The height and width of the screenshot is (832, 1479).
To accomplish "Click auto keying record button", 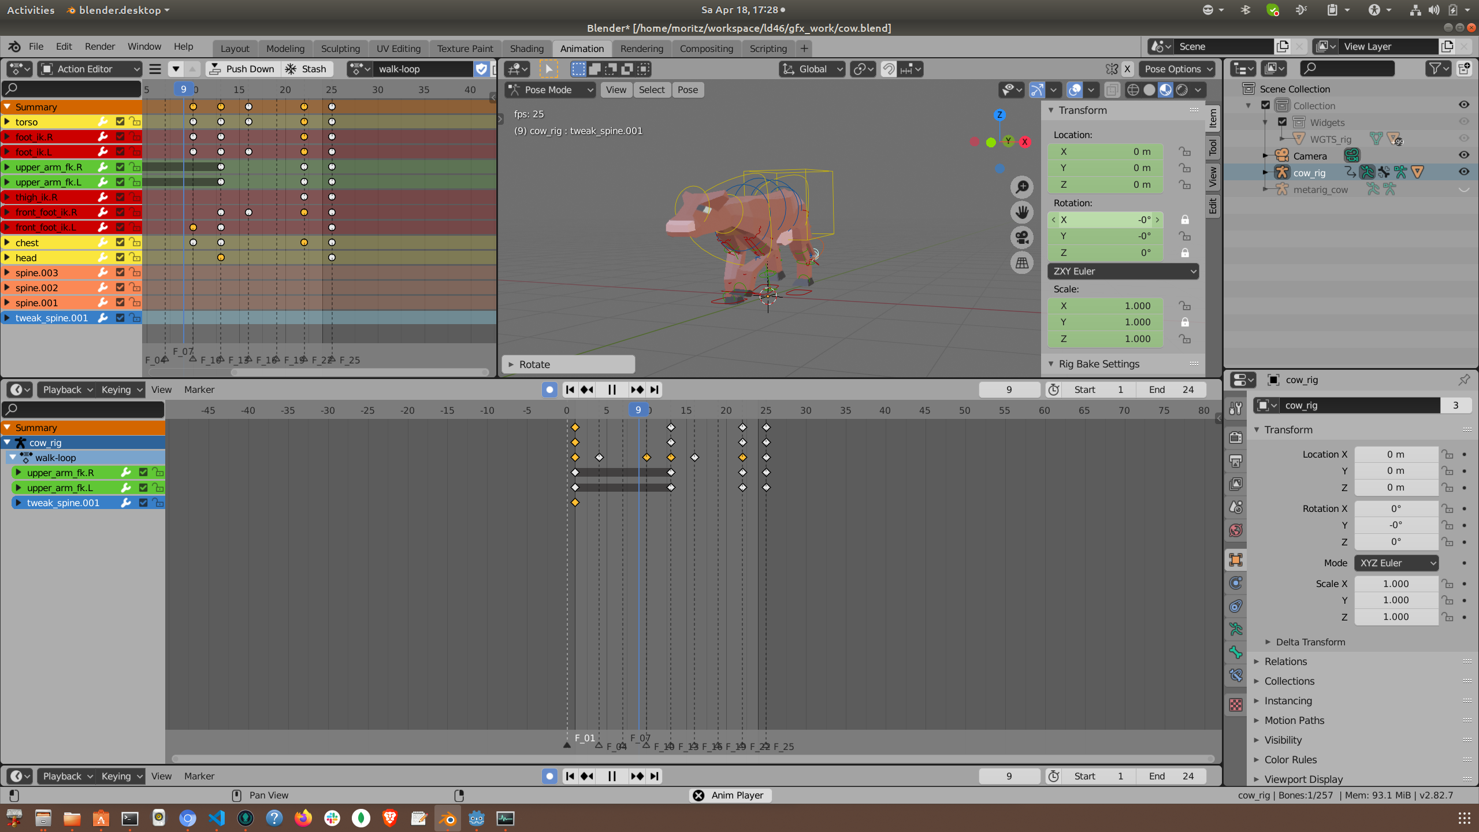I will pos(549,389).
